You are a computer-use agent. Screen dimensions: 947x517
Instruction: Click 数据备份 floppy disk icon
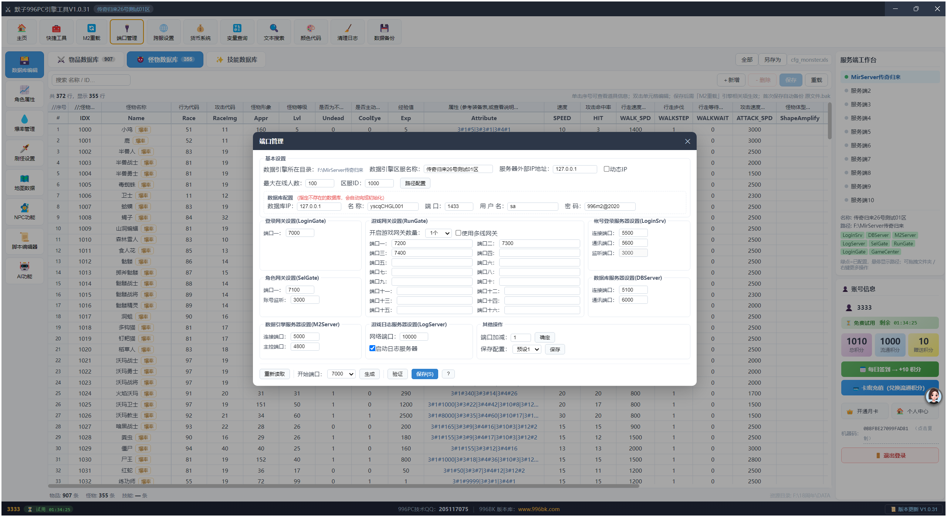(385, 32)
